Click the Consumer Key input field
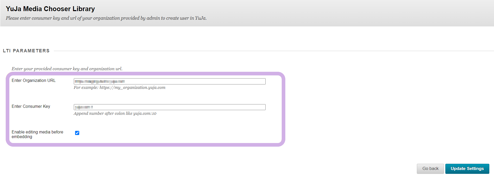The height and width of the screenshot is (185, 494). pyautogui.click(x=170, y=107)
